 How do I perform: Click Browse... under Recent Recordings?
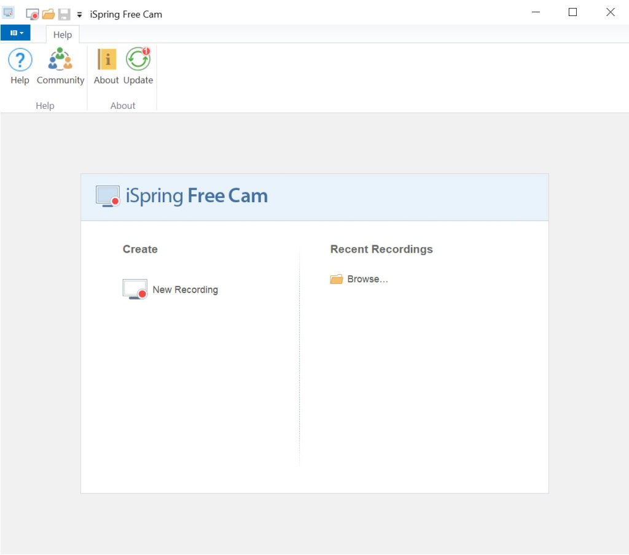point(359,279)
